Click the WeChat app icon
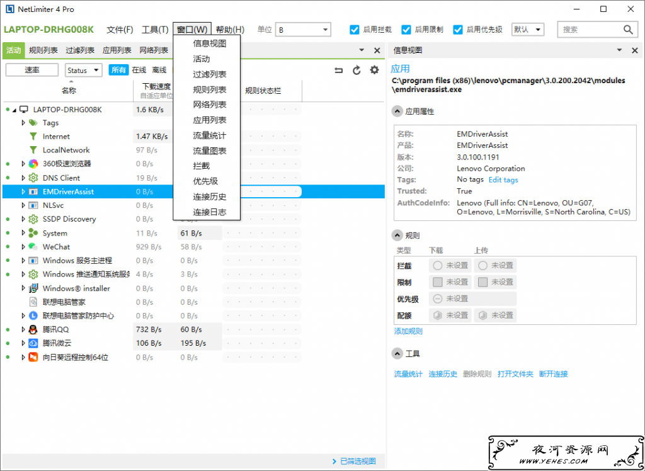The image size is (645, 471). pyautogui.click(x=33, y=247)
